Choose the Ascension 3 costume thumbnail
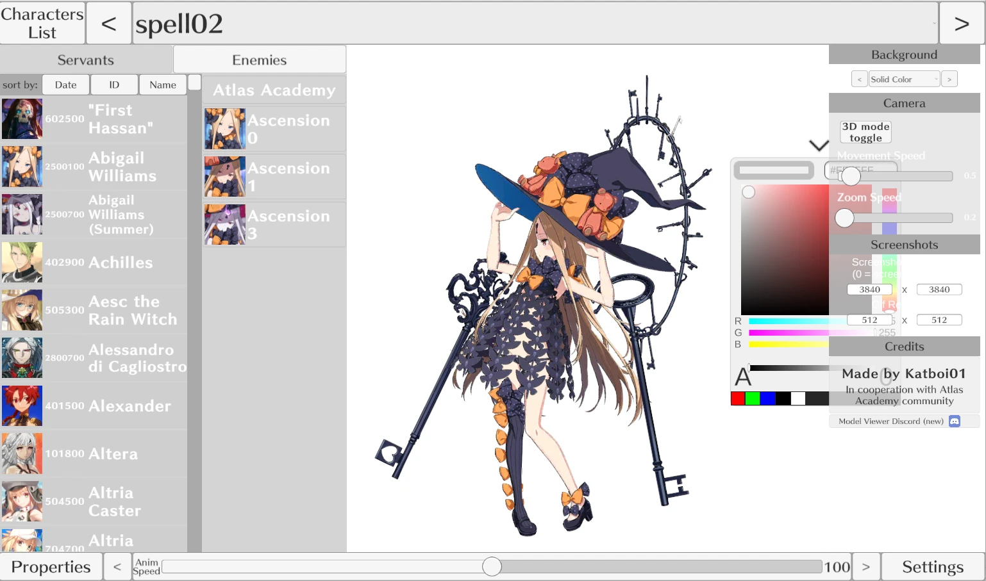This screenshot has width=986, height=581. [x=224, y=224]
